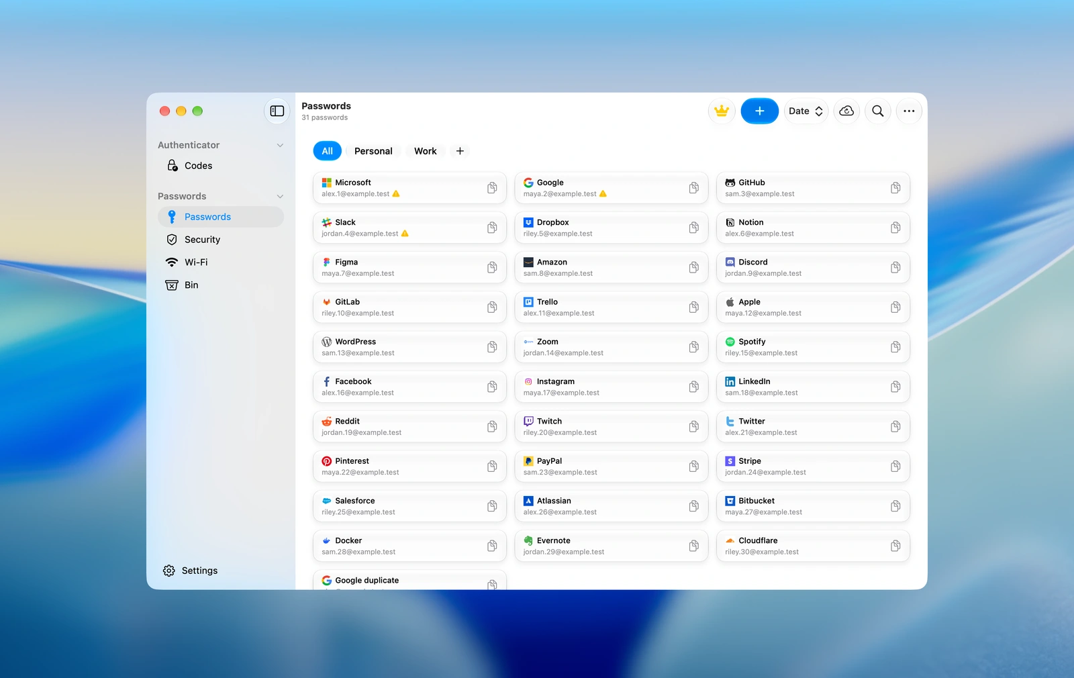Copy the WordPress password

[x=492, y=347]
